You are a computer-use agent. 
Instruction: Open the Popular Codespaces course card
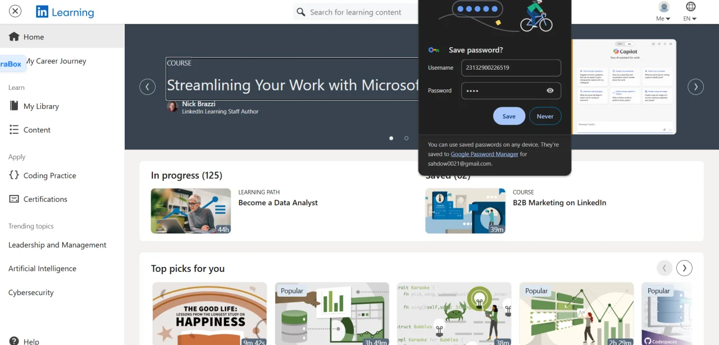[x=667, y=314]
